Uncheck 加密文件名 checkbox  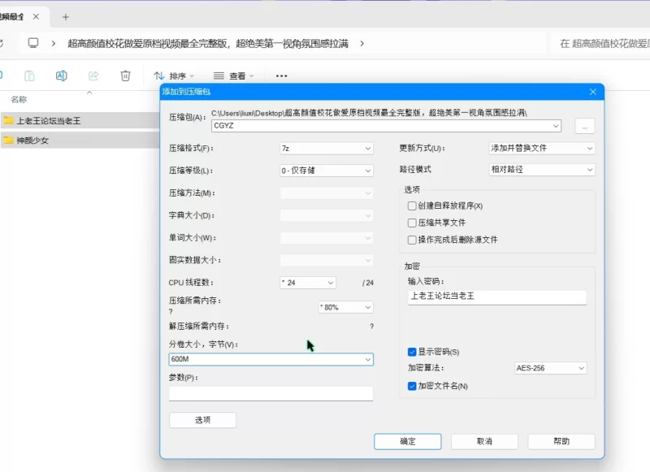[412, 386]
